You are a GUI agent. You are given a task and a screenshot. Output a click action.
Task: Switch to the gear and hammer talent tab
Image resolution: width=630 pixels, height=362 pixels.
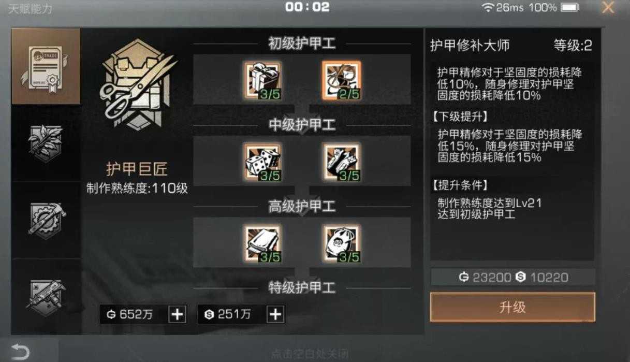(x=46, y=220)
